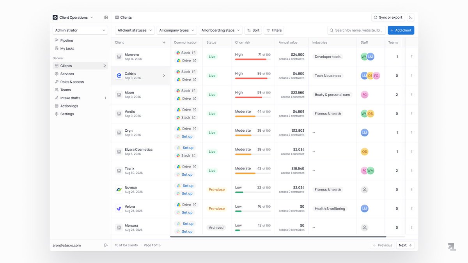This screenshot has width=468, height=263.
Task: Expand the Caldris row with its chevron
Action: click(164, 76)
